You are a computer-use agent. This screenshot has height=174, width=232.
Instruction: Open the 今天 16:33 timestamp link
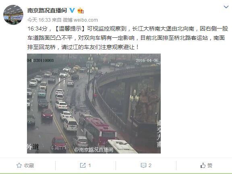[39, 20]
